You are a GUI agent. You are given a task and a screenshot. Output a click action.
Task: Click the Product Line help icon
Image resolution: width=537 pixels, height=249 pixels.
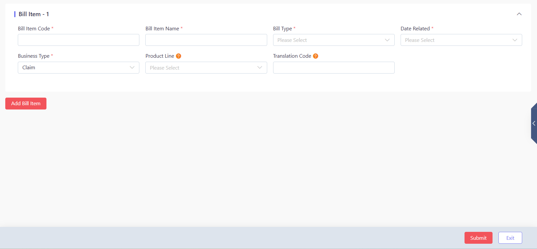click(x=179, y=56)
